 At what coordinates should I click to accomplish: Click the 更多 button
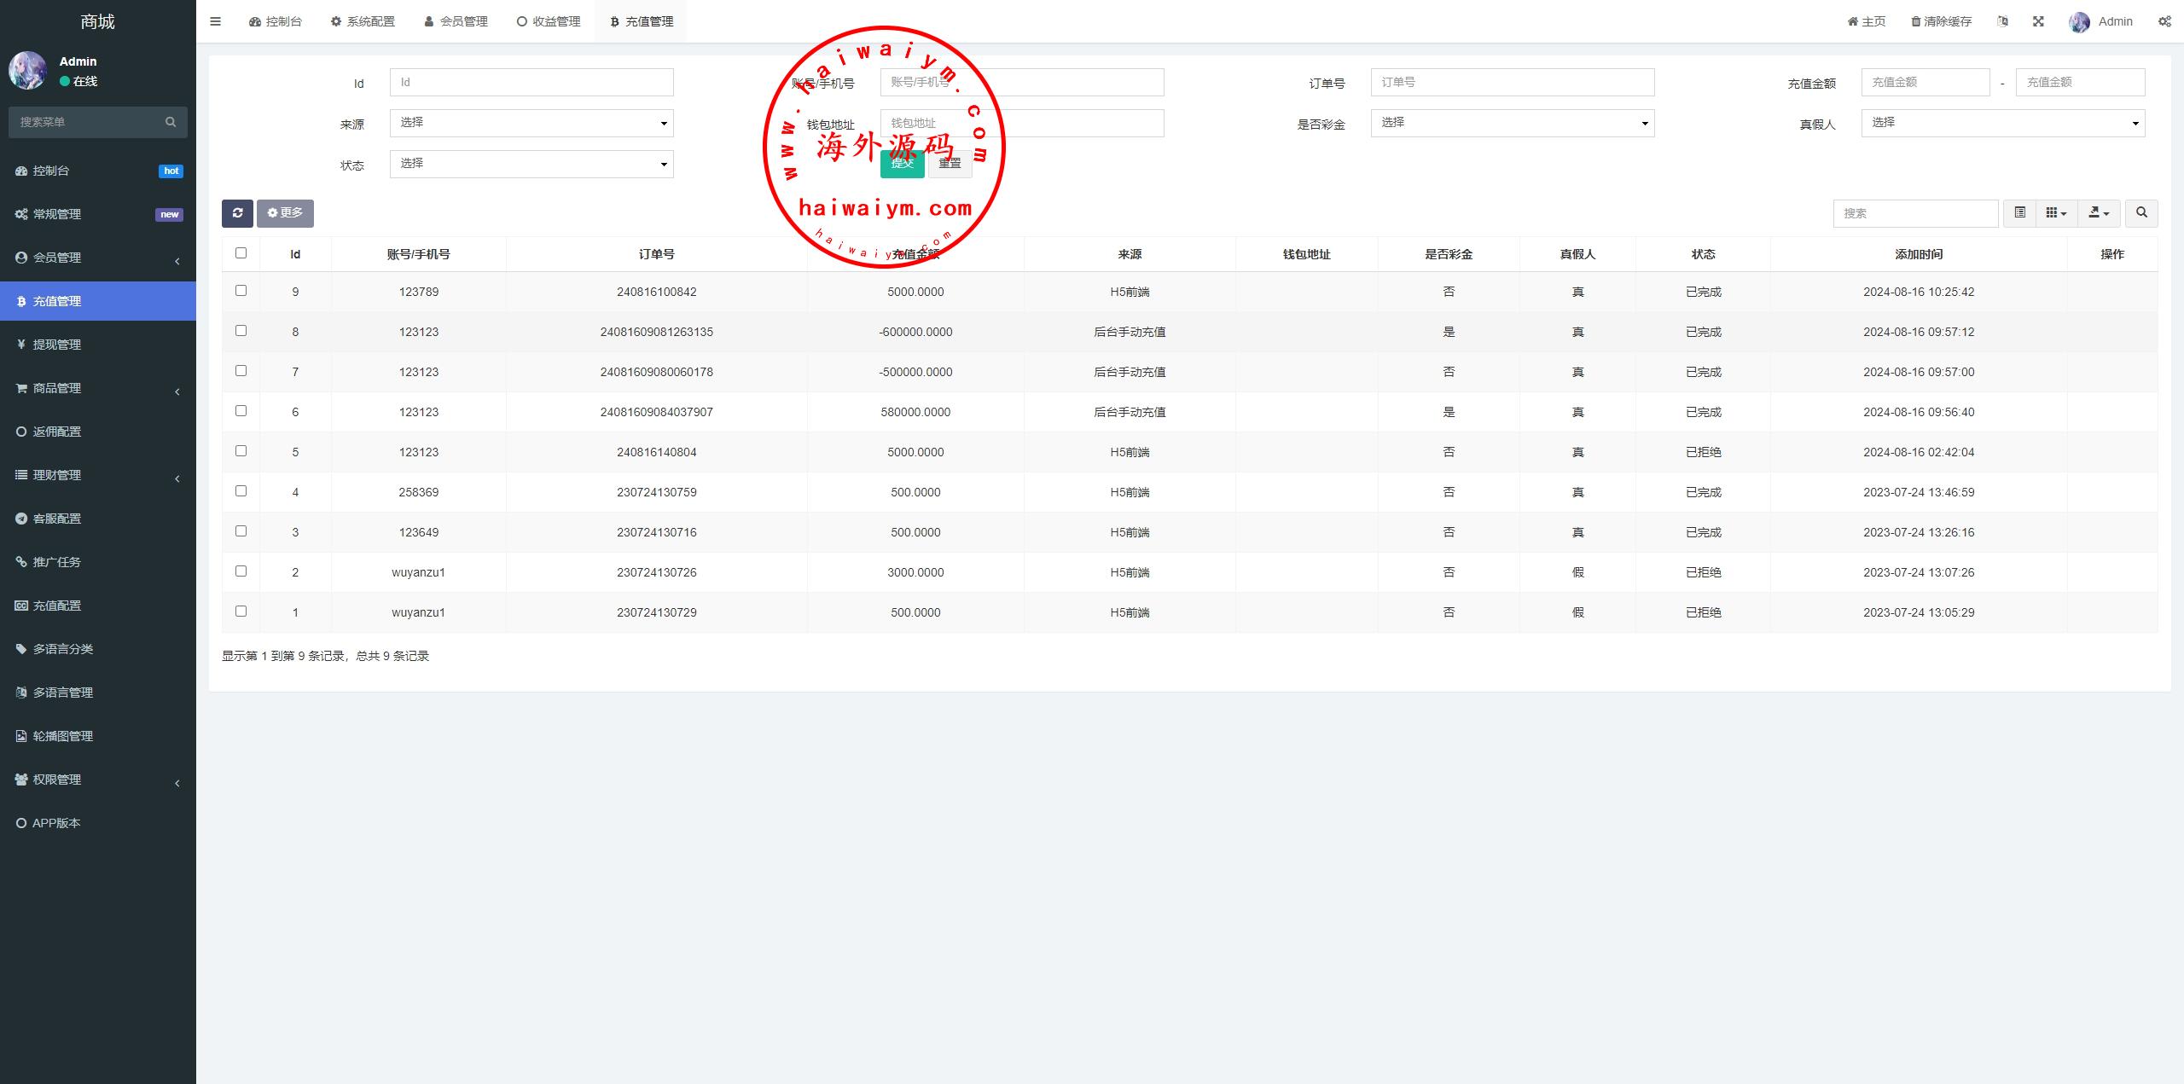click(285, 213)
